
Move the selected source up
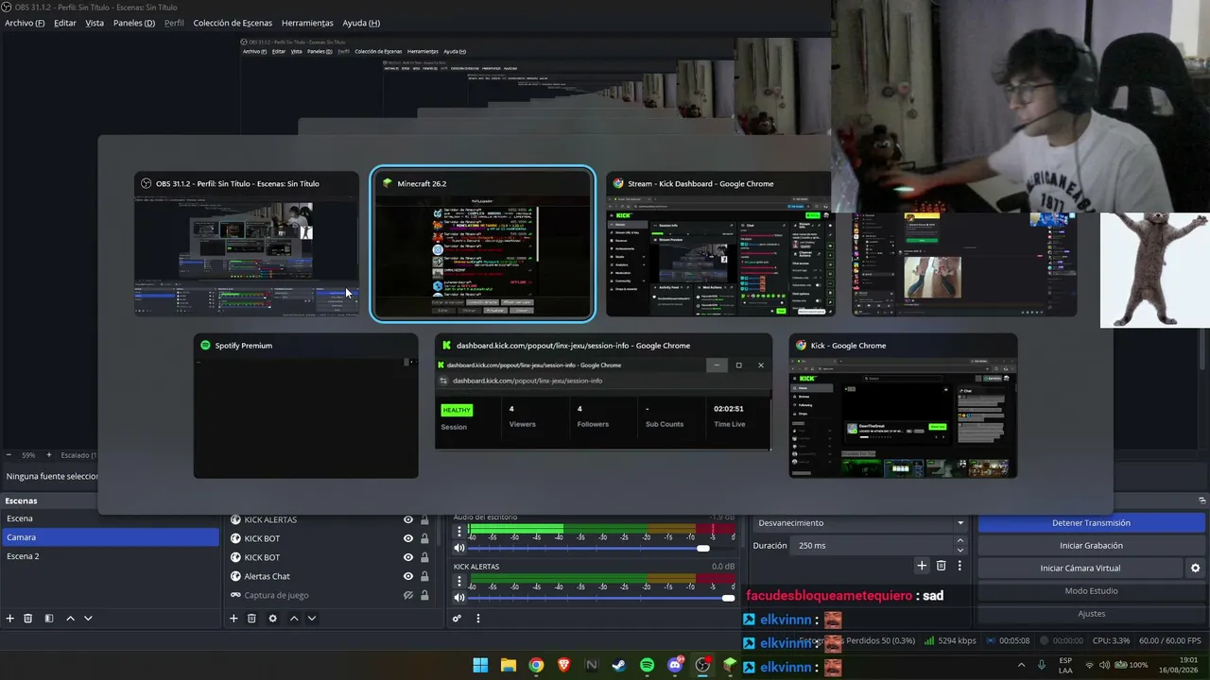click(294, 619)
